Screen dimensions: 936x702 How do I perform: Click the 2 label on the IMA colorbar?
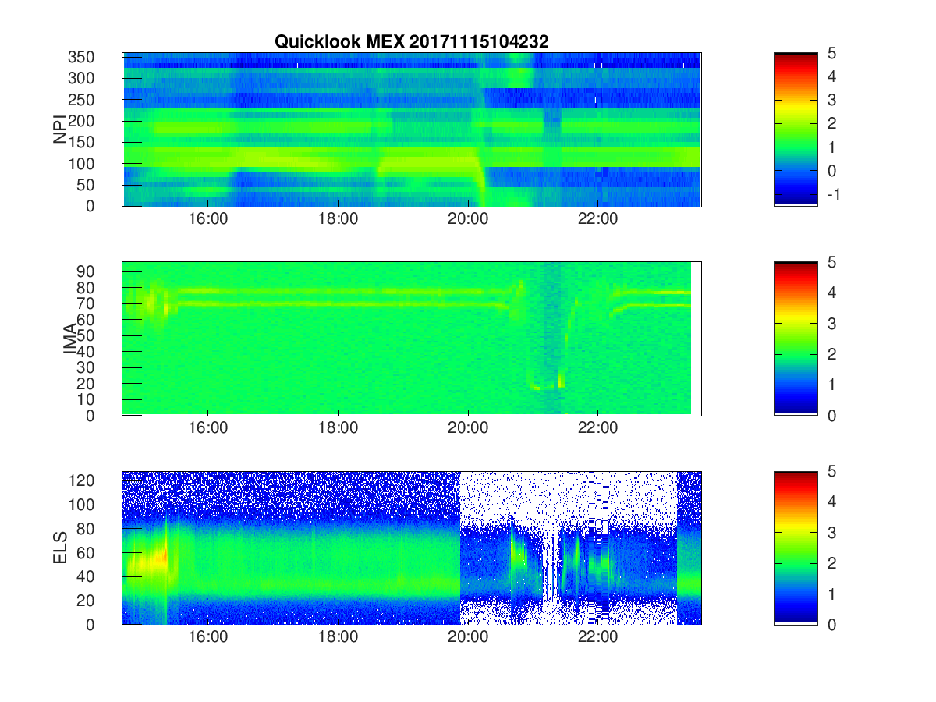point(831,354)
